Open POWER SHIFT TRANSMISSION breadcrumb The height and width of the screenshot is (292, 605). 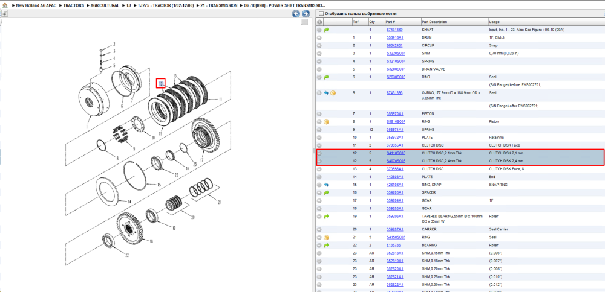(284, 6)
